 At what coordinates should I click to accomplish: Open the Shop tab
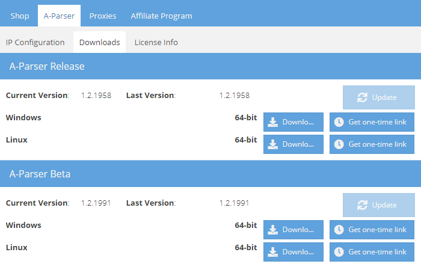click(x=19, y=16)
